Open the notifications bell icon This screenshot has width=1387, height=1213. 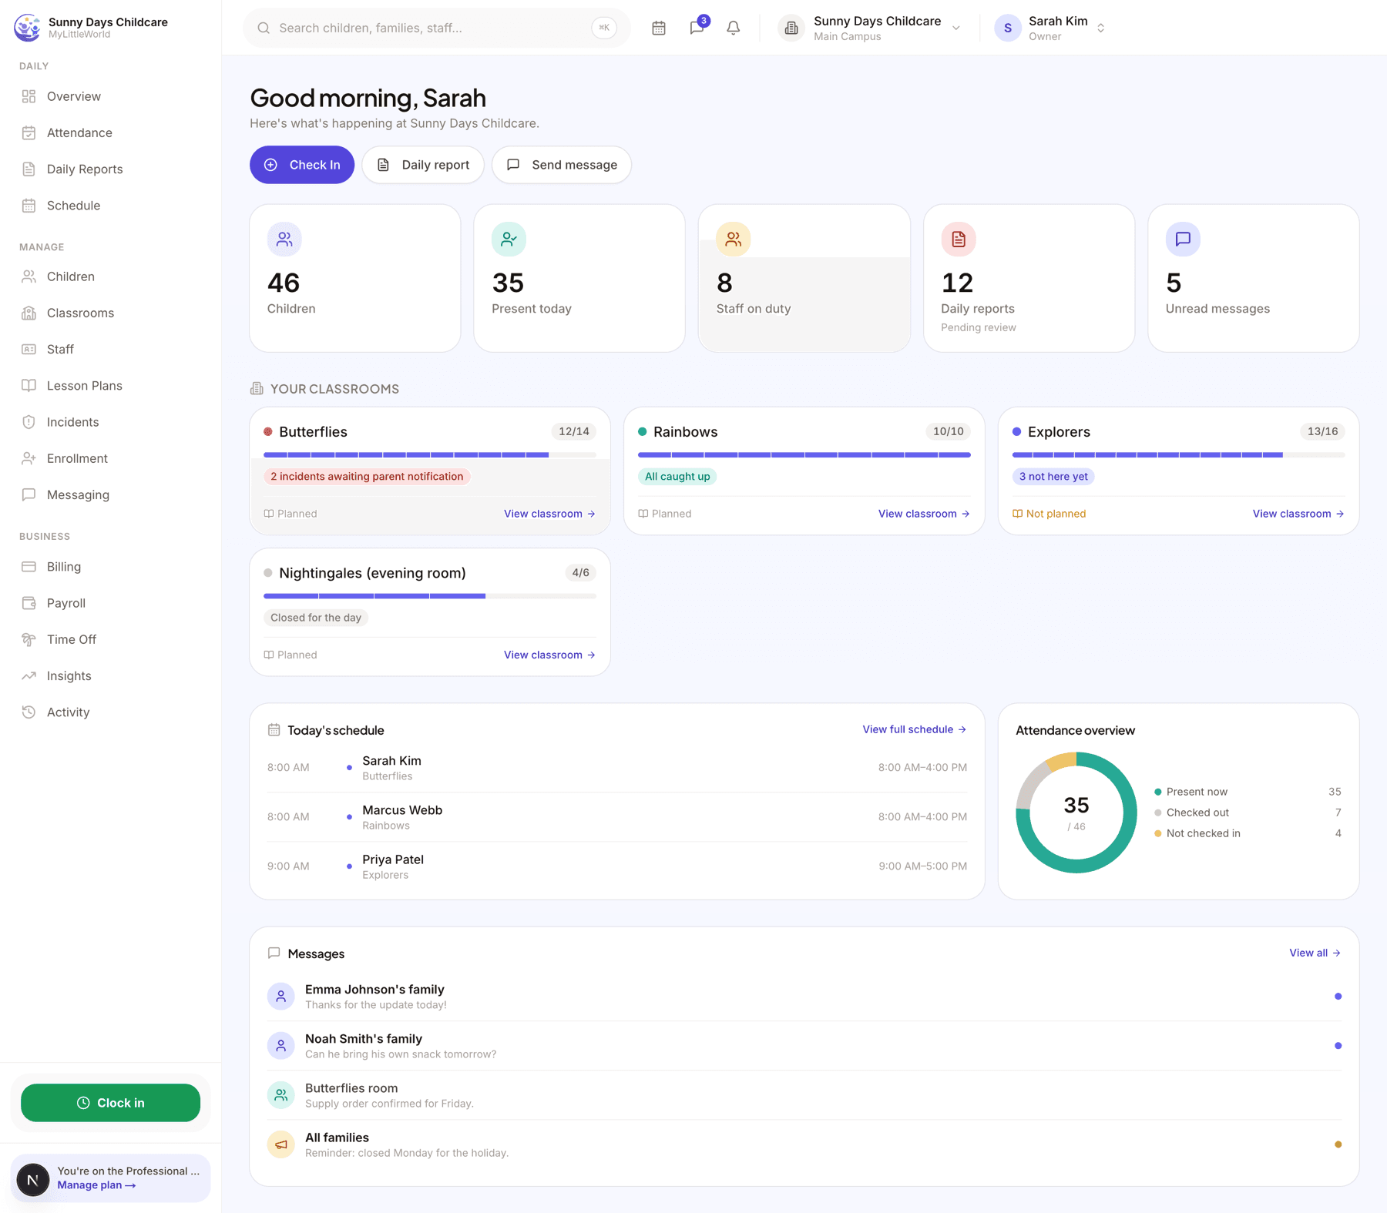point(734,28)
